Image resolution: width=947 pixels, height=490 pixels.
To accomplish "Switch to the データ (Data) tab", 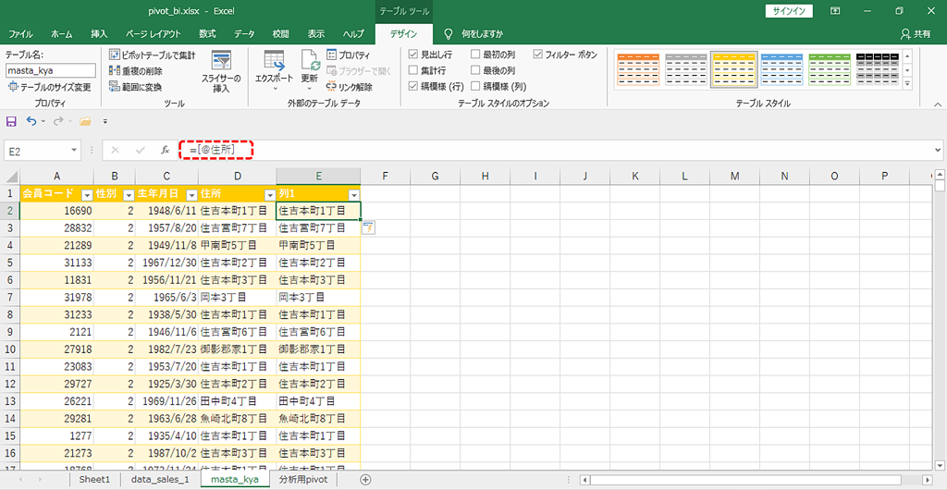I will 244,34.
